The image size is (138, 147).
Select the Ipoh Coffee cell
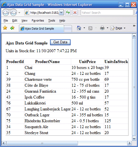click(47, 97)
